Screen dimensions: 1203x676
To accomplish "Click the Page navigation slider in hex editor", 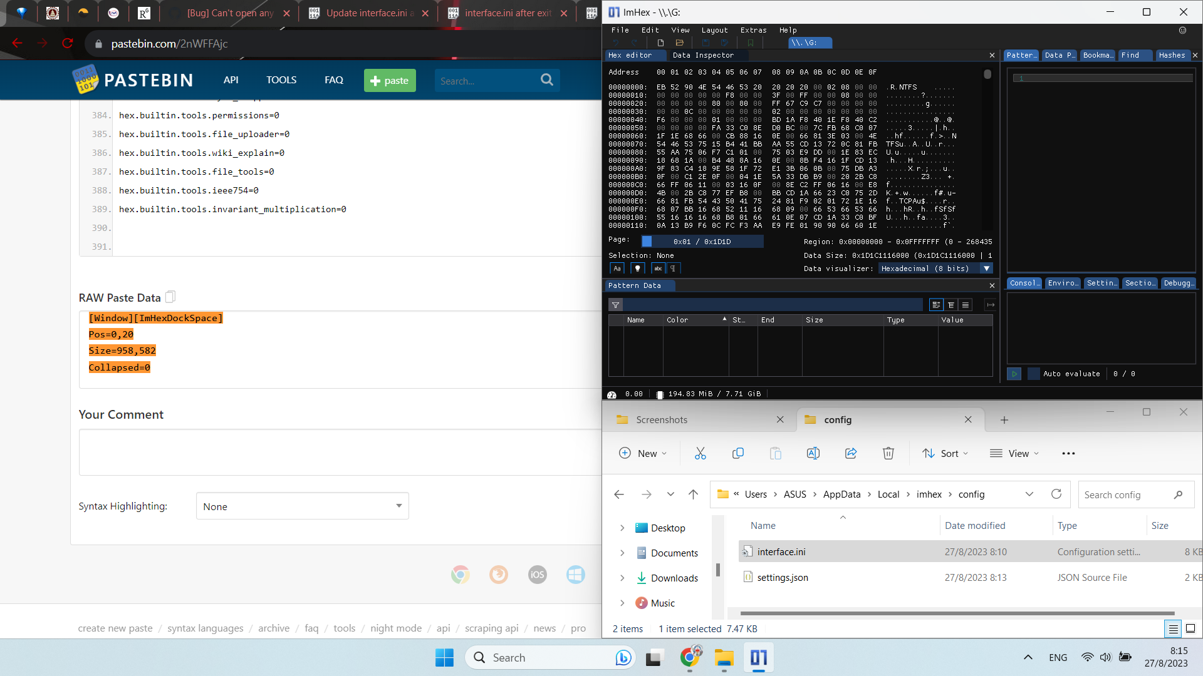I will coord(648,240).
